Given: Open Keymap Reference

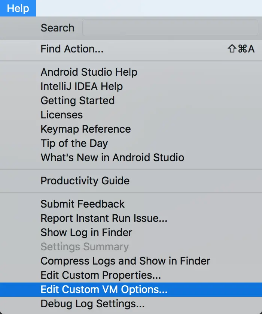Looking at the screenshot, I should point(86,129).
